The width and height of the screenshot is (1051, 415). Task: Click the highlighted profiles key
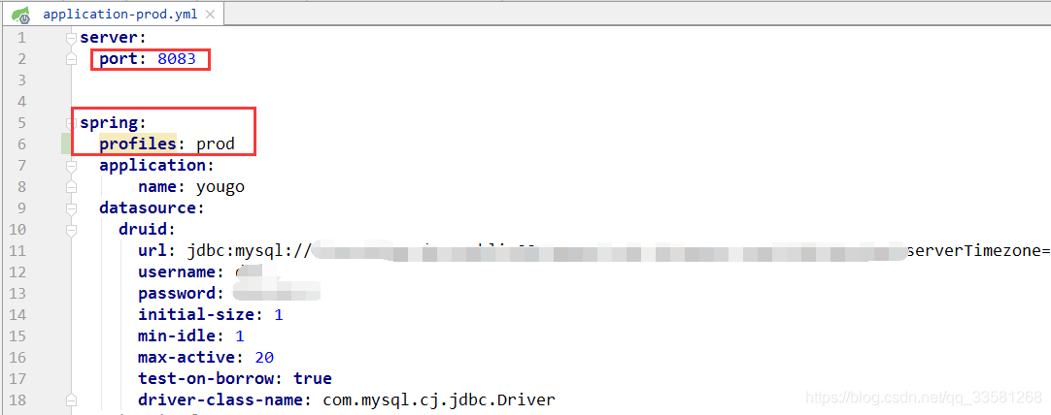[138, 144]
